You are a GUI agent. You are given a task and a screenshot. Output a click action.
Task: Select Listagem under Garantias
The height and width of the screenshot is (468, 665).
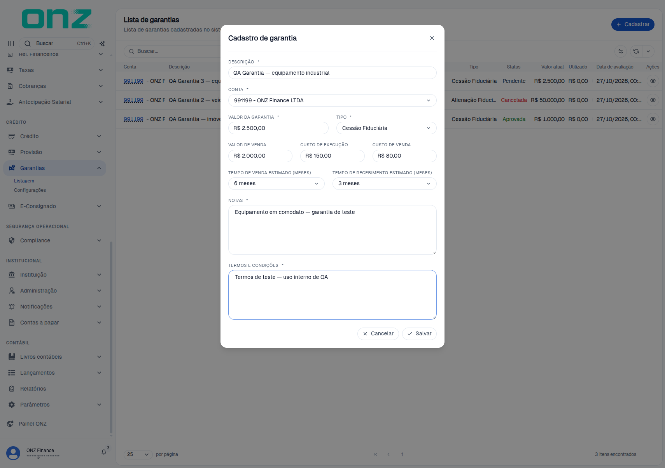(24, 181)
